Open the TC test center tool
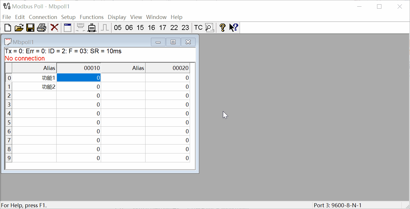Screen dimensions: 410x209 click(x=198, y=28)
